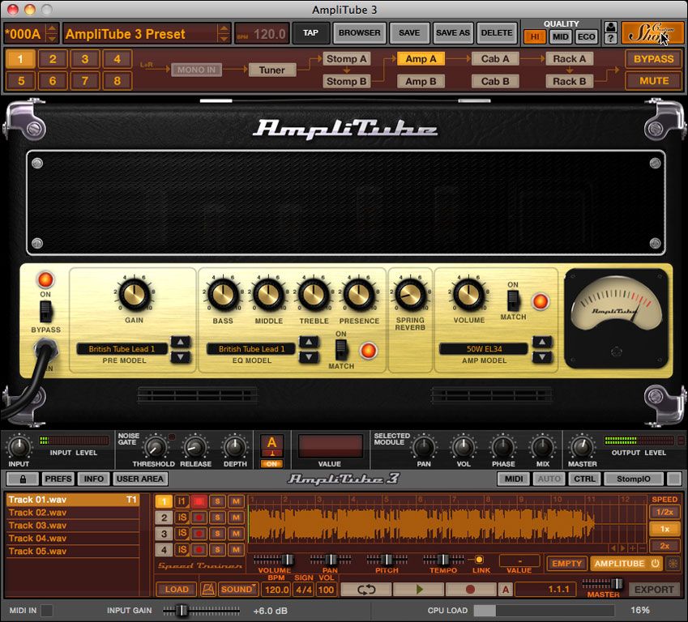Select previous AMP MODEL with up arrow
Image resolution: width=688 pixels, height=622 pixels.
pyautogui.click(x=542, y=342)
